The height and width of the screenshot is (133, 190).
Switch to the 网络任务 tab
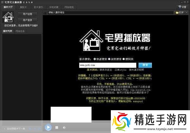[x=20, y=31]
